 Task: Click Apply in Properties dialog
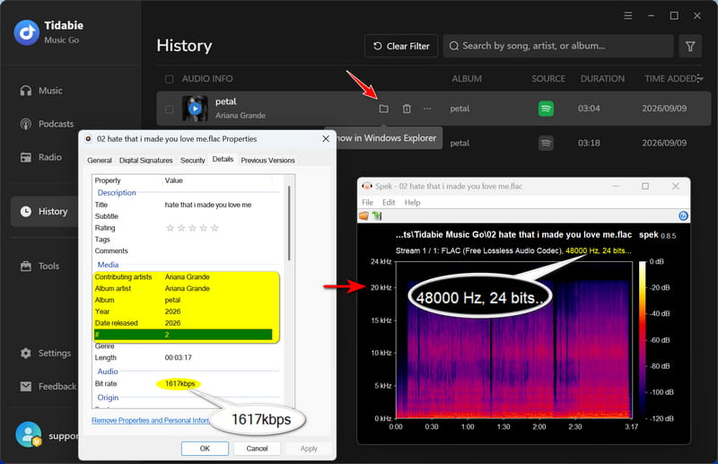(309, 449)
